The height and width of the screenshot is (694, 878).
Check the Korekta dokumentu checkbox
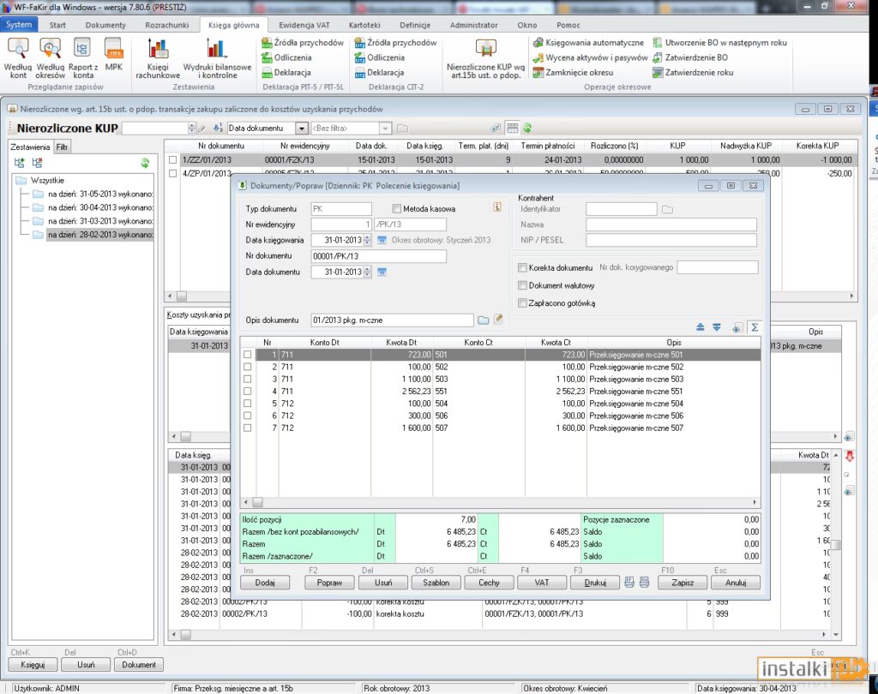coord(523,268)
